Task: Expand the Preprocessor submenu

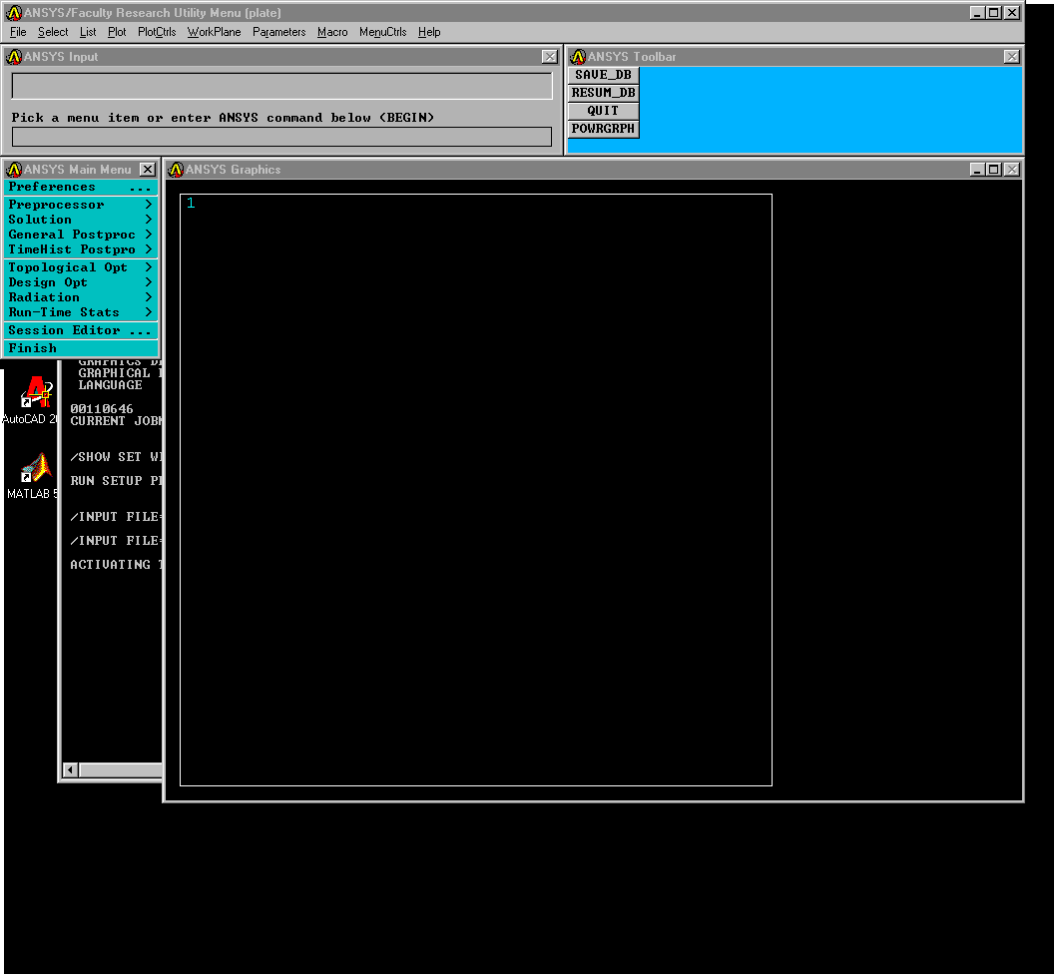Action: point(80,205)
